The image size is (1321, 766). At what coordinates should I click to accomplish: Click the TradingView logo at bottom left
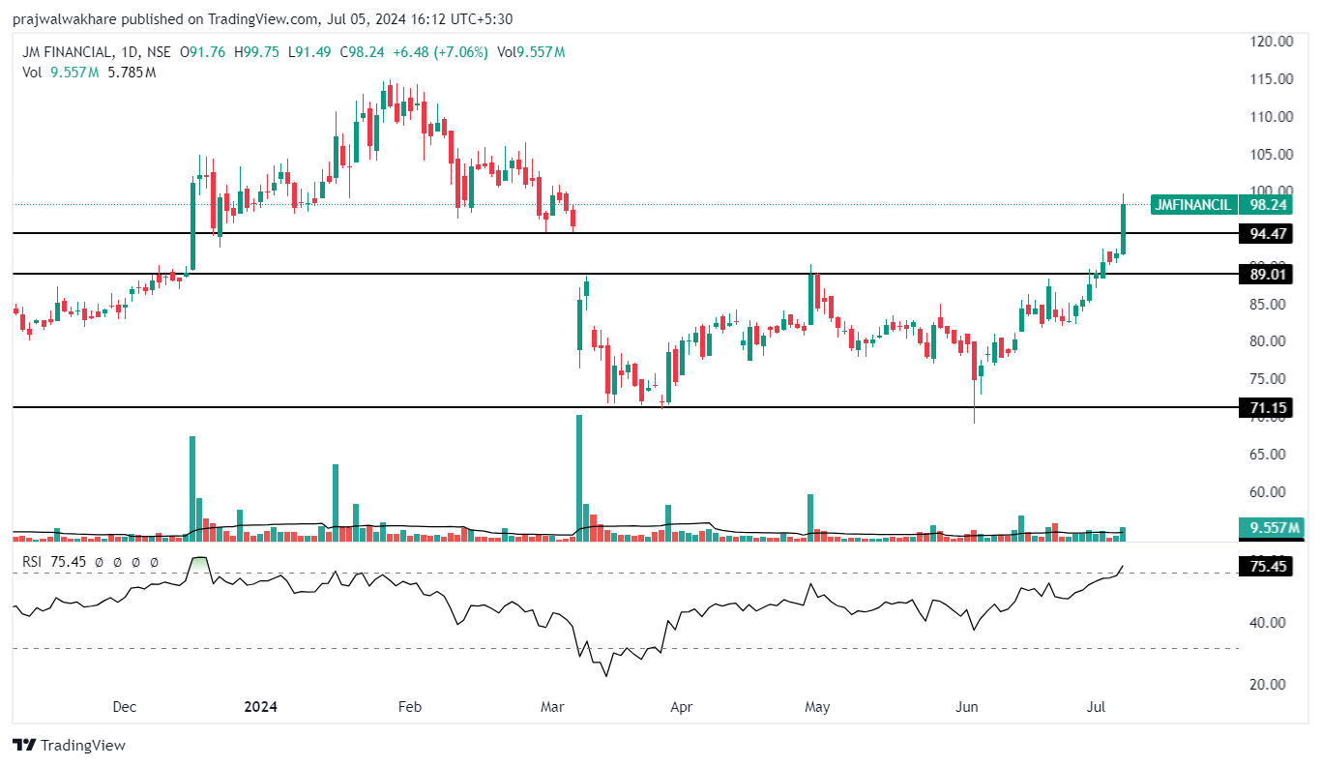click(x=69, y=745)
